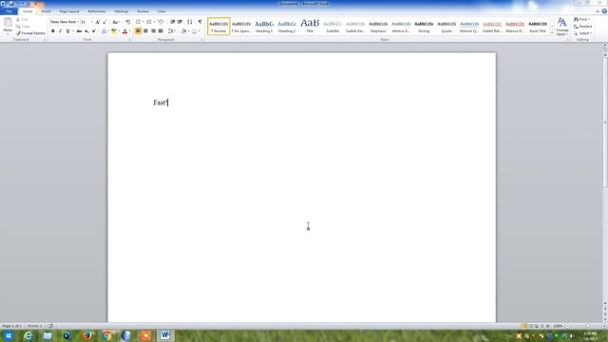This screenshot has width=608, height=342.
Task: Click the Numbering list icon
Action: coord(149,22)
